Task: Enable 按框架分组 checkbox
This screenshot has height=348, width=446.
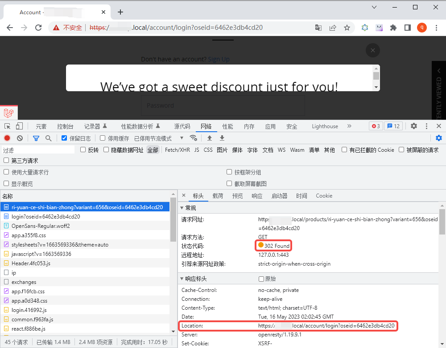Action: pyautogui.click(x=229, y=172)
